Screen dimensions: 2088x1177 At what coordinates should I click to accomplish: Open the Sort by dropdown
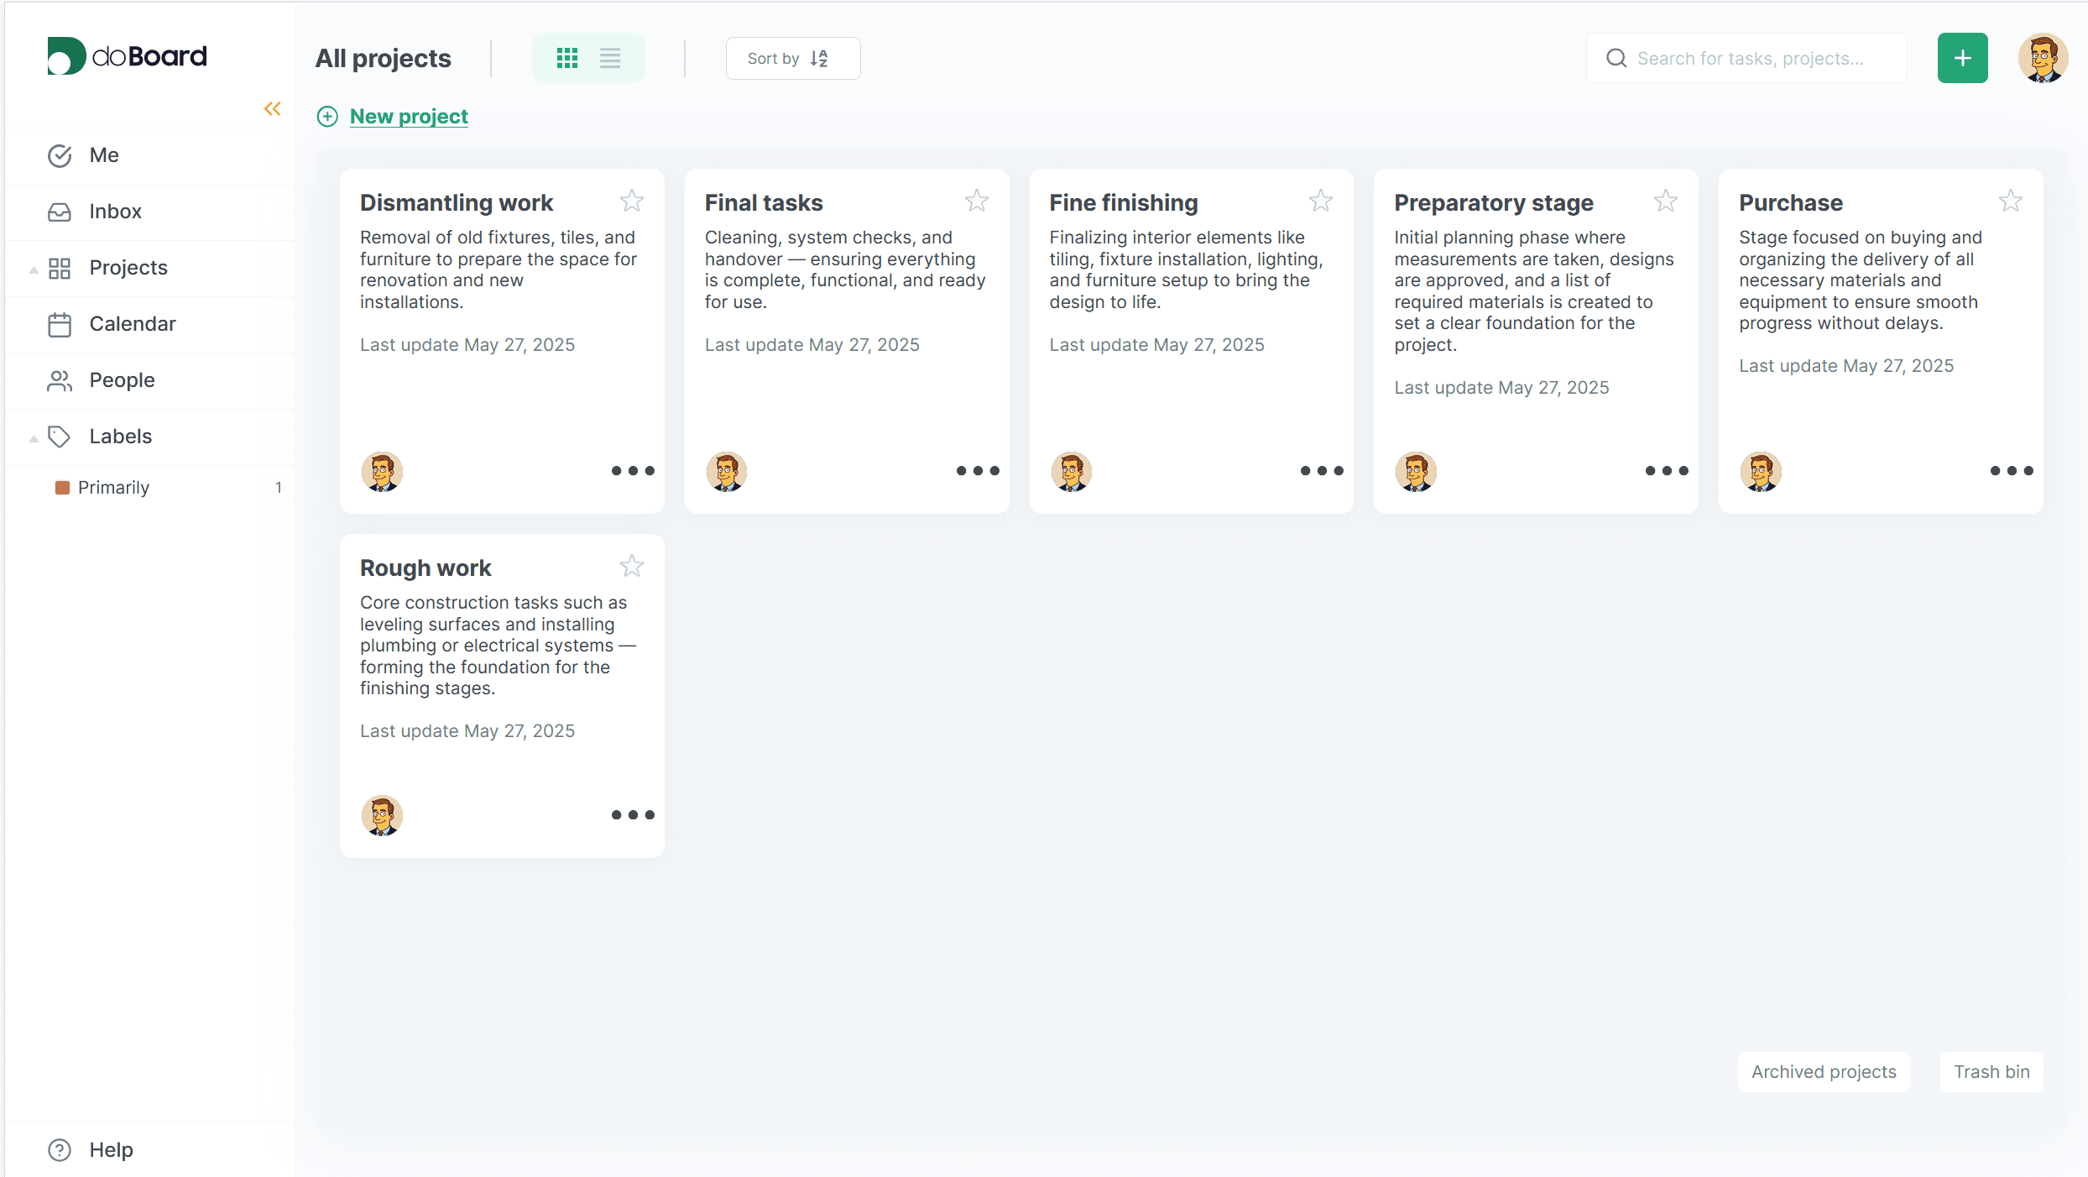(792, 58)
